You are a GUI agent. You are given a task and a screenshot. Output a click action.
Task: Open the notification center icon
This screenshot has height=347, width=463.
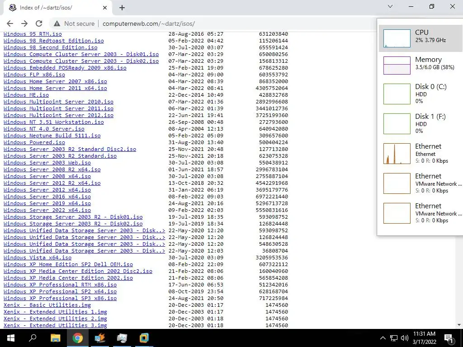[x=449, y=338]
